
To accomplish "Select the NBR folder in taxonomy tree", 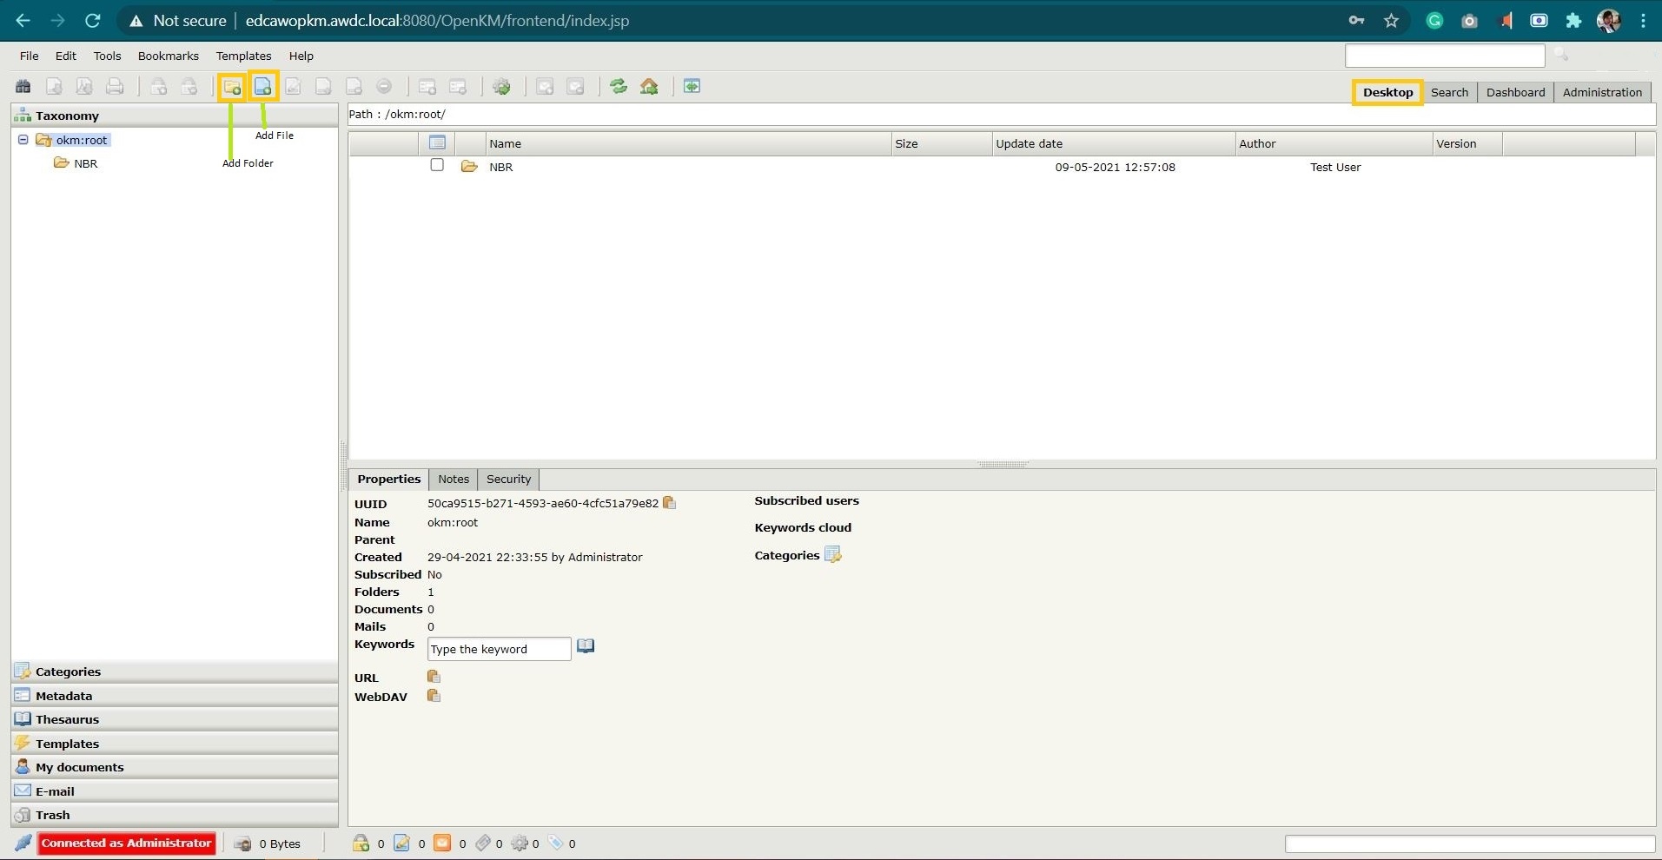I will point(85,163).
